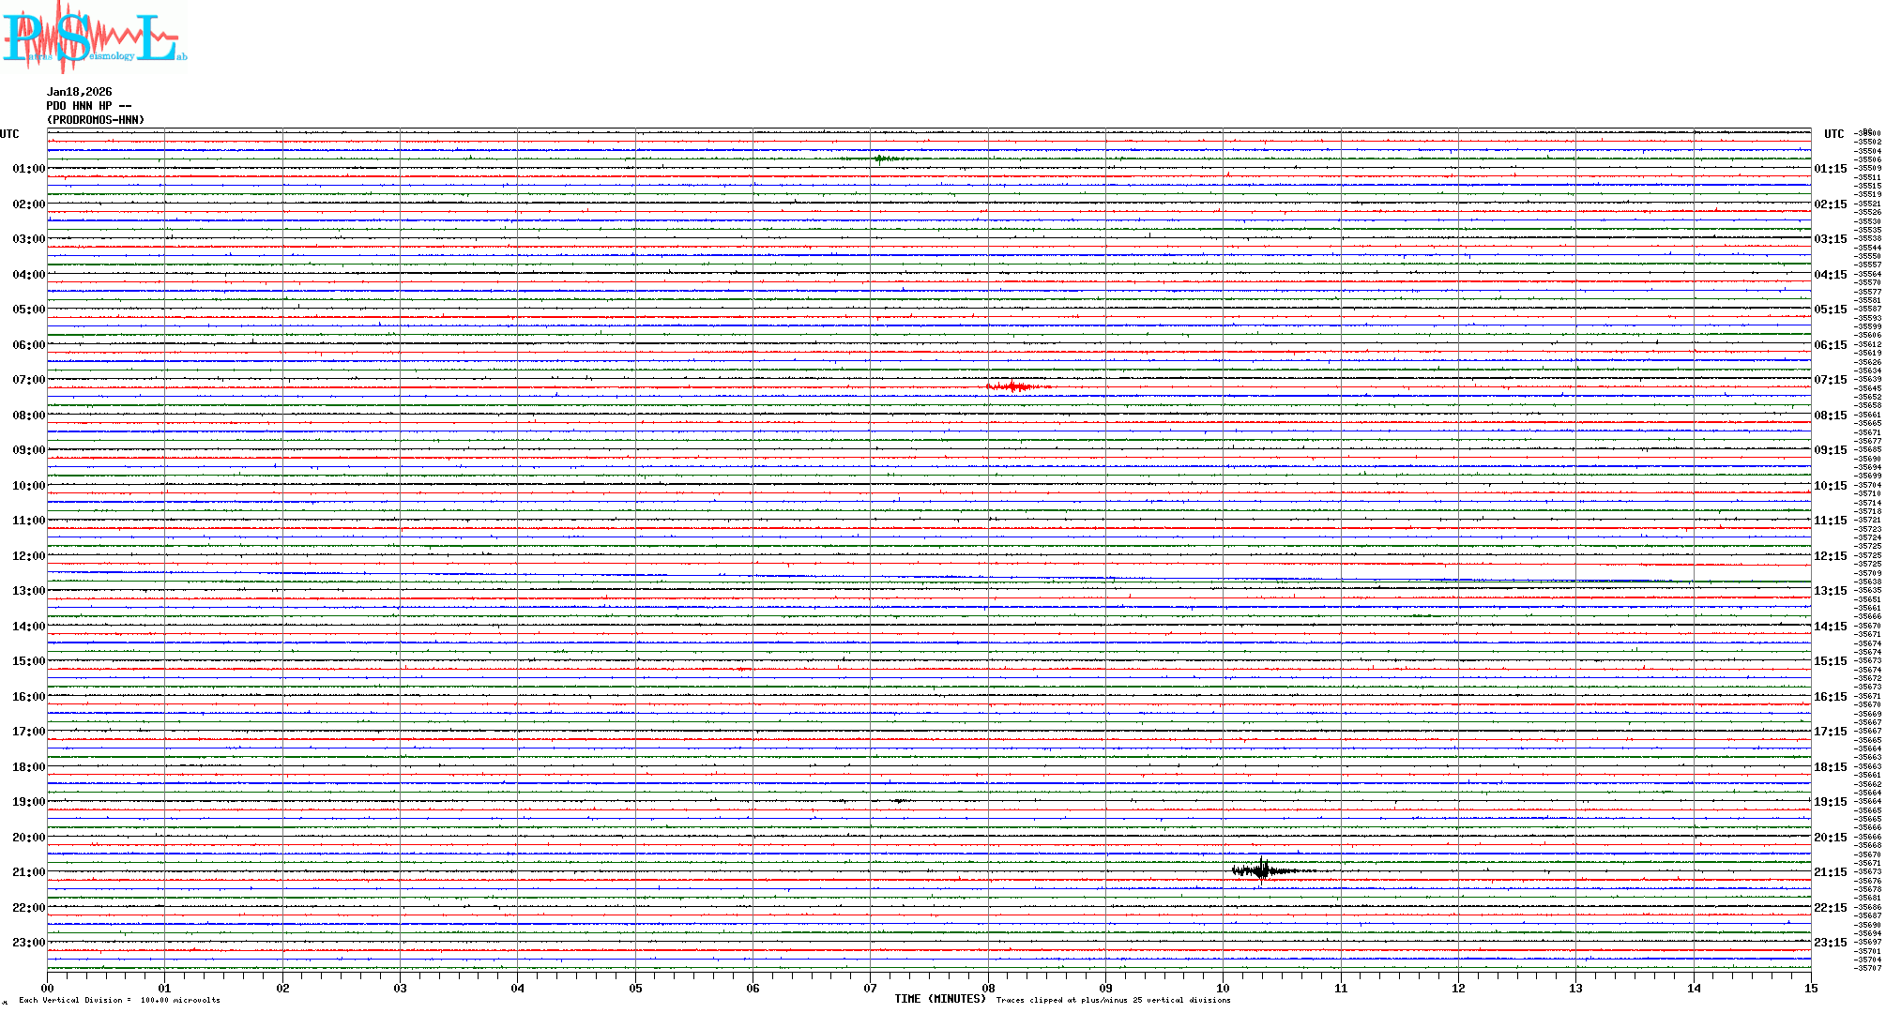Click the Jan18,2026 date text
The image size is (1886, 1013).
click(80, 92)
